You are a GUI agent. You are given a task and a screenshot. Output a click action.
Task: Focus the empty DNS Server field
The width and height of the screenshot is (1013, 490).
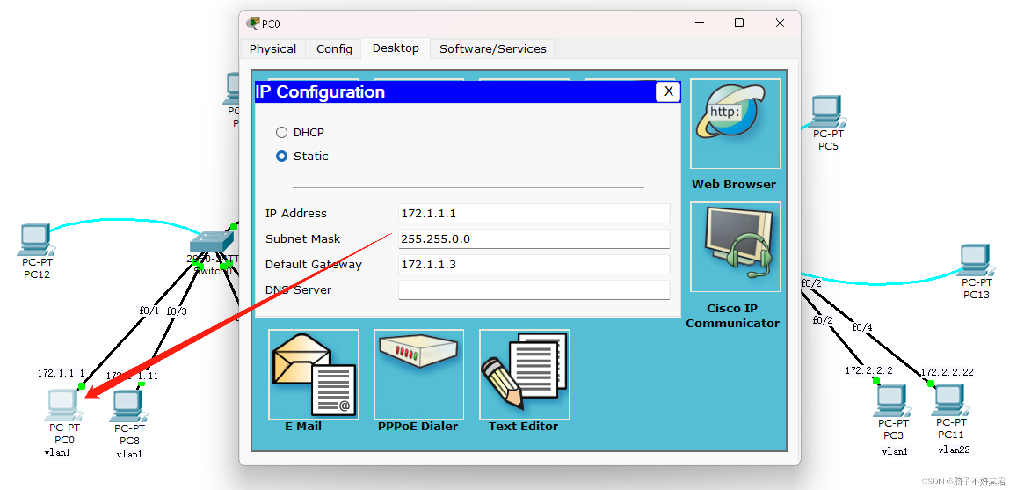point(534,290)
